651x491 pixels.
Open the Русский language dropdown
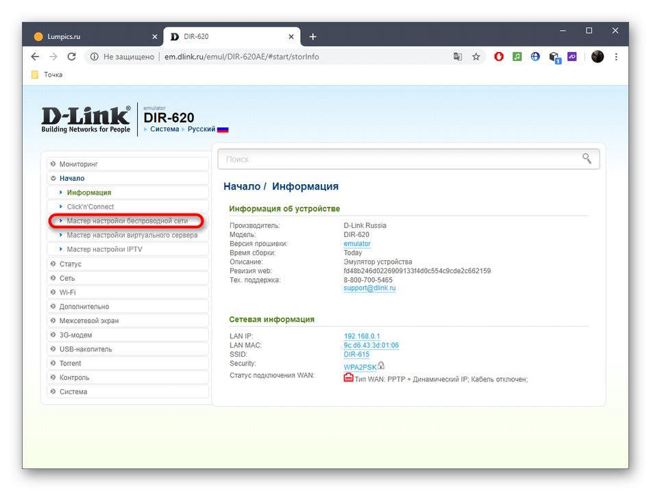click(201, 129)
